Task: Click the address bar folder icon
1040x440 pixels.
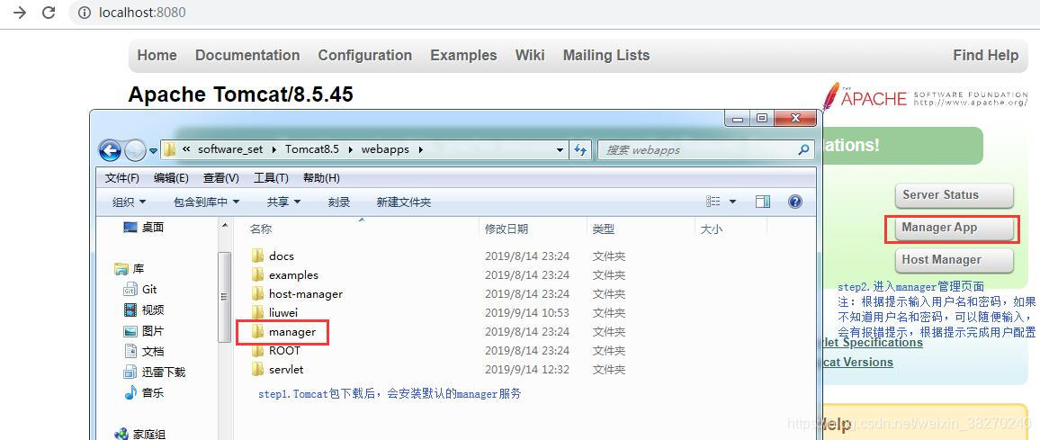Action: (170, 149)
